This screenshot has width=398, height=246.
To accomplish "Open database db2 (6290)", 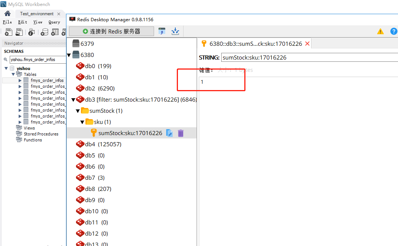I will tap(100, 89).
